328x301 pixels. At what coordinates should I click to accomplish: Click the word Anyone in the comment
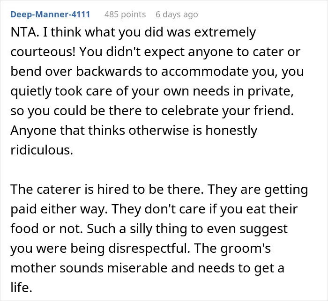pyautogui.click(x=33, y=131)
